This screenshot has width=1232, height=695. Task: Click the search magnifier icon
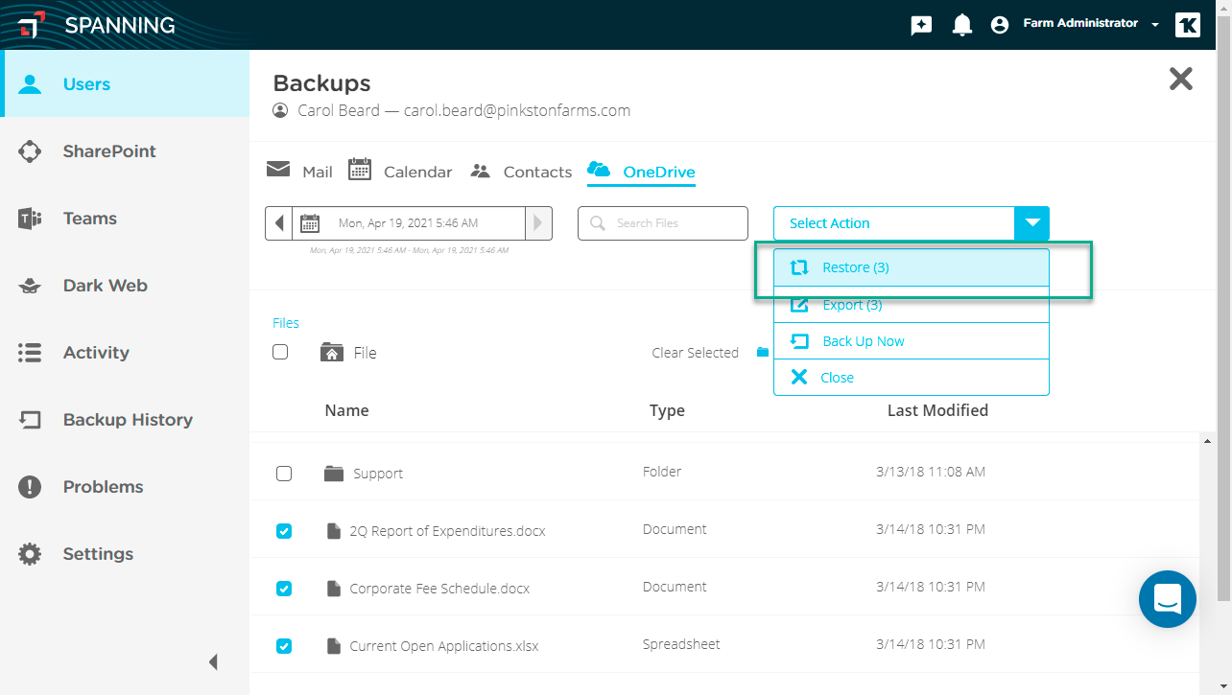(598, 223)
